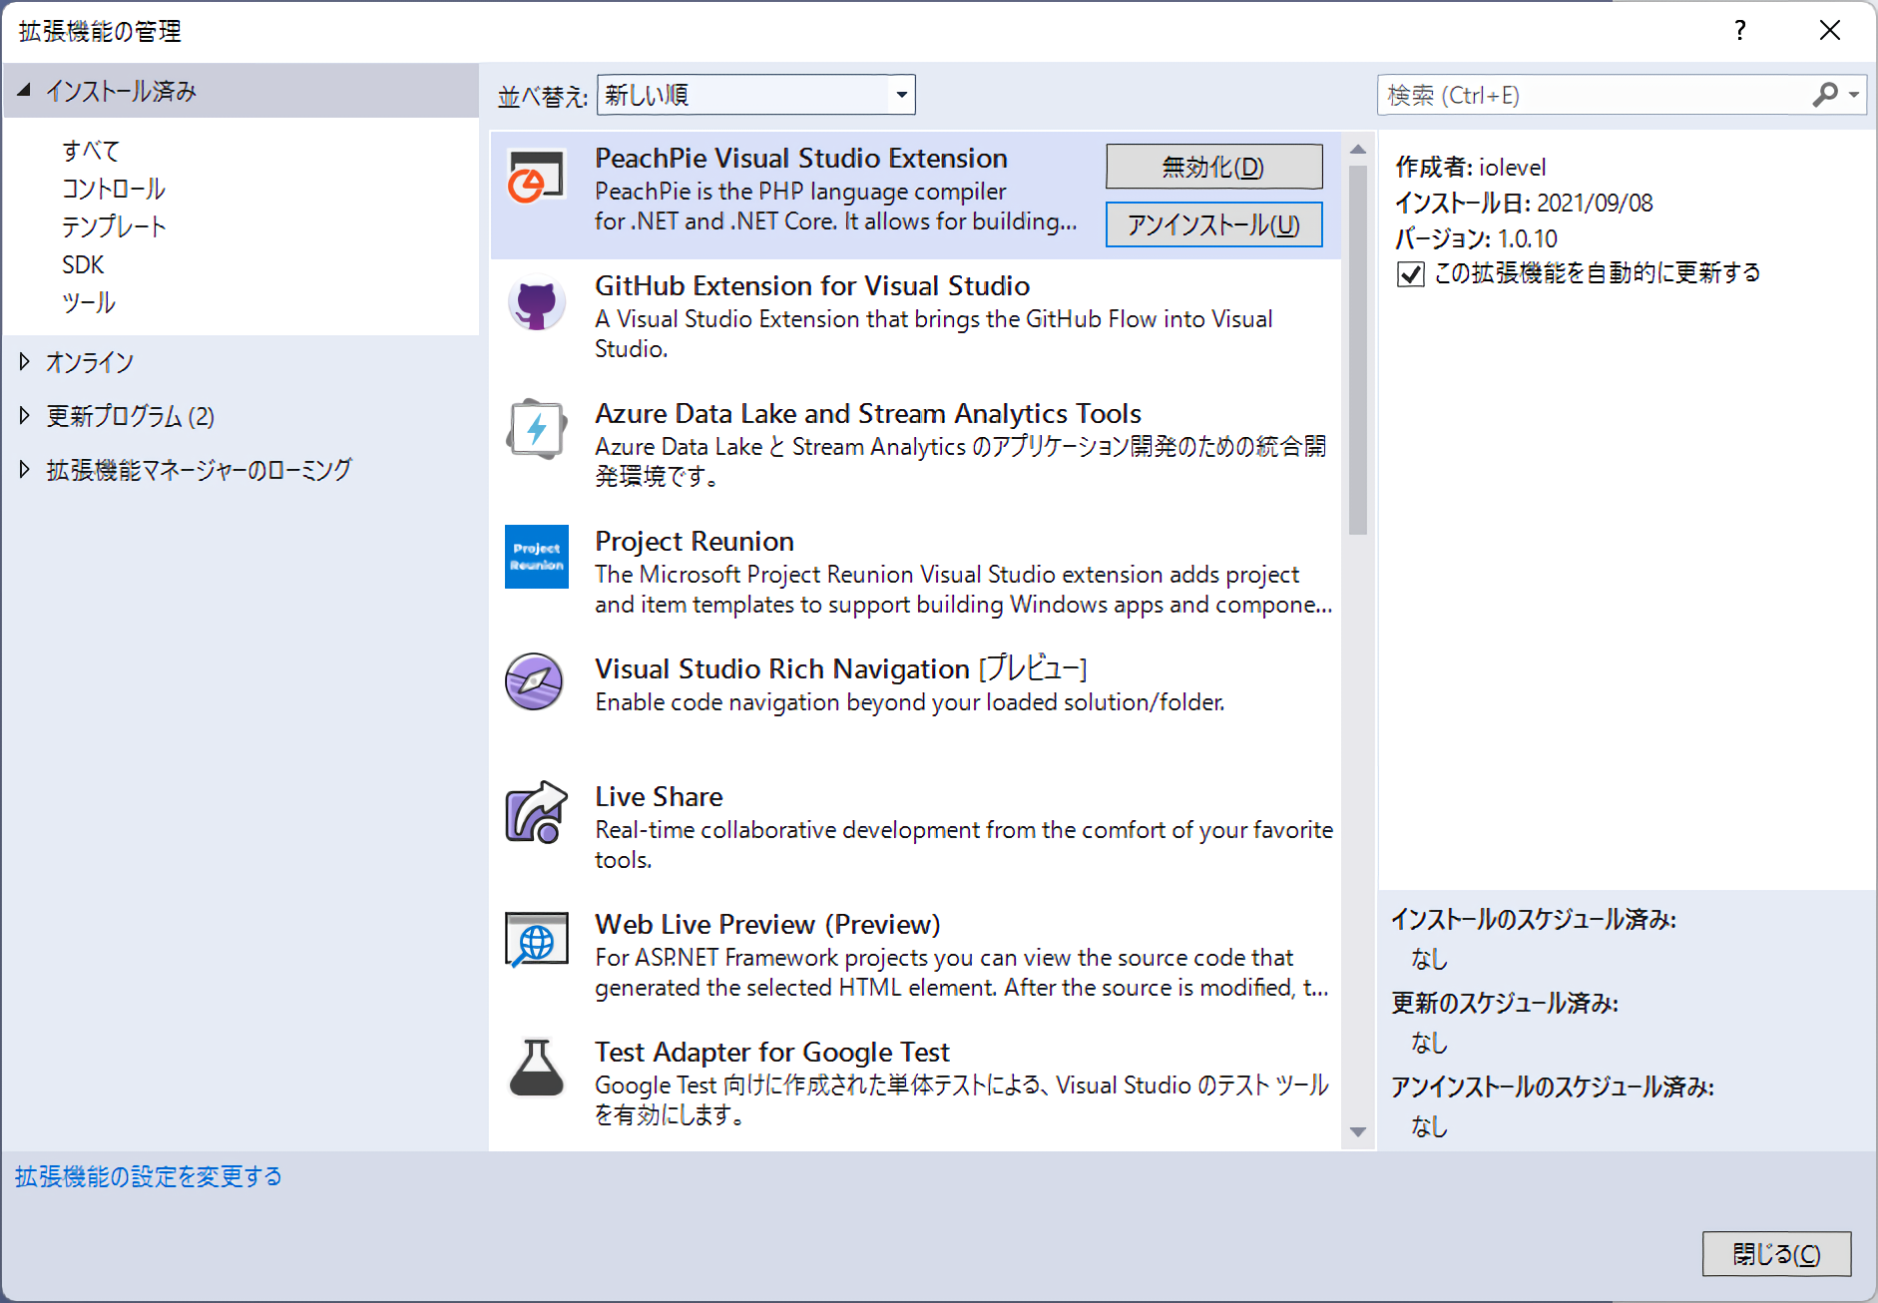The height and width of the screenshot is (1303, 1878).
Task: Click the Azure Data Lake lightning icon
Action: coord(536,430)
